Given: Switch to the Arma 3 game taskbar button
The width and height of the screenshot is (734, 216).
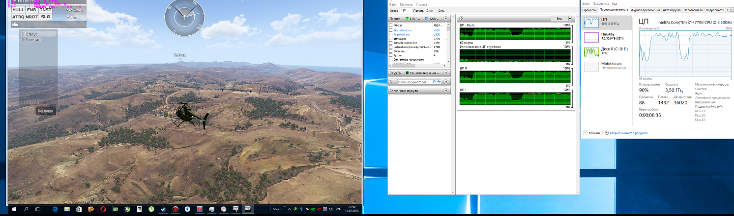Looking at the screenshot, I should pyautogui.click(x=247, y=209).
